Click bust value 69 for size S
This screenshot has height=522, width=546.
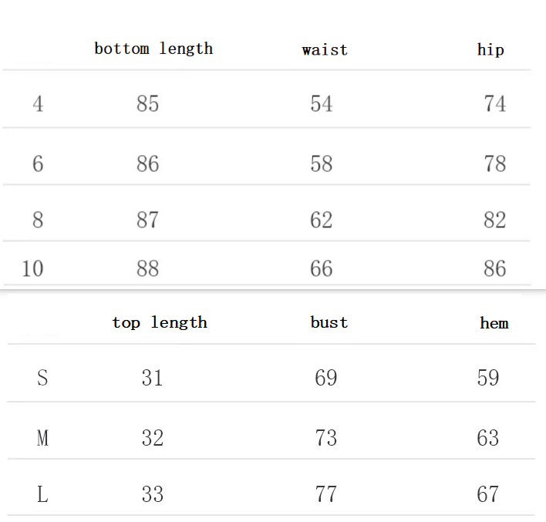pyautogui.click(x=326, y=378)
